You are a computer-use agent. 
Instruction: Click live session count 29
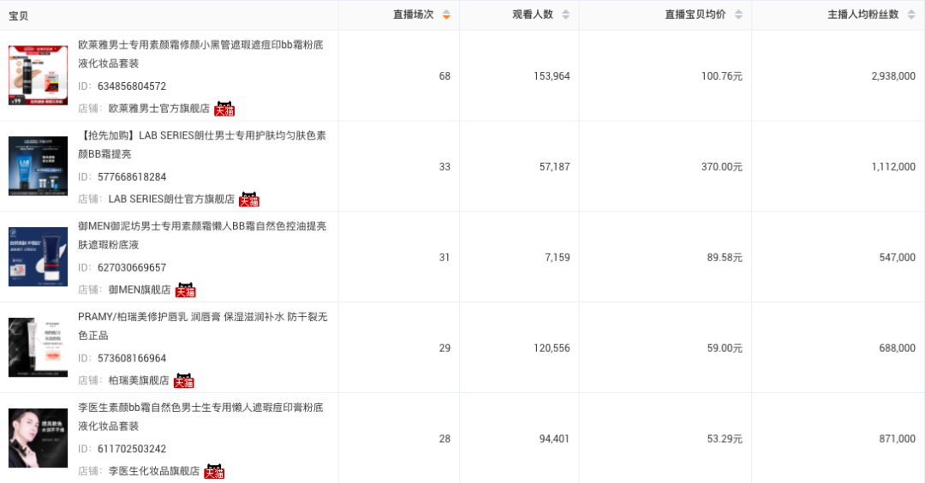[x=445, y=349]
